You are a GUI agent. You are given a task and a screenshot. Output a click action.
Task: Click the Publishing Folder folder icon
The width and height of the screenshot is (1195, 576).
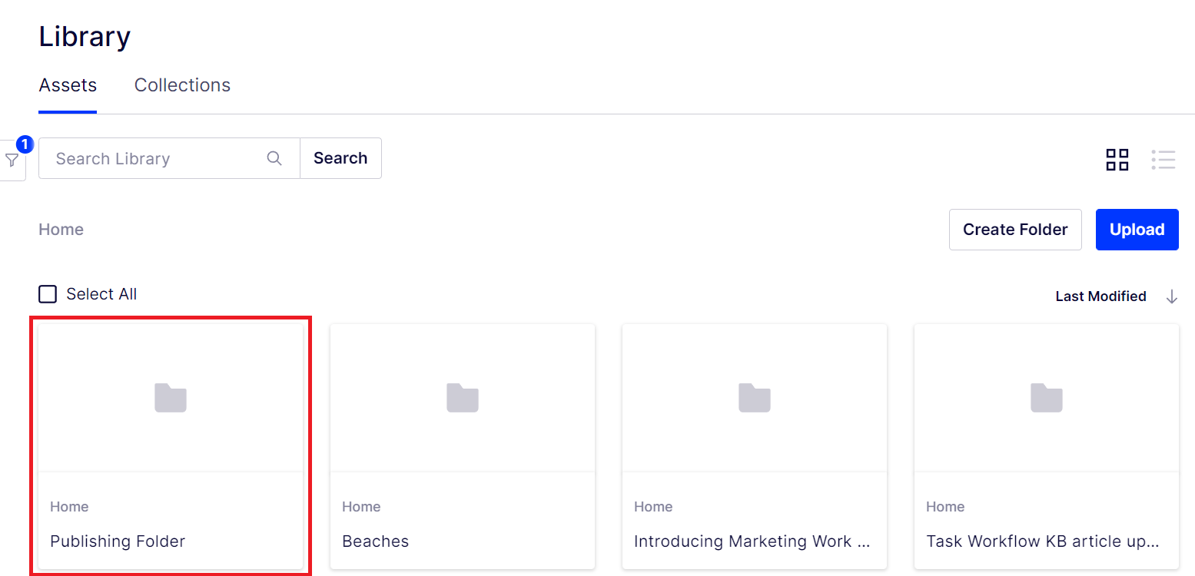pos(171,397)
